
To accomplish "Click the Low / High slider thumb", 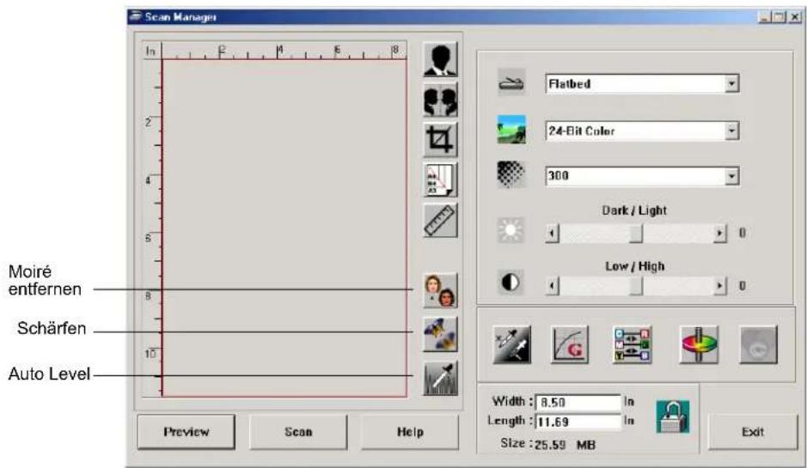I will (x=636, y=286).
